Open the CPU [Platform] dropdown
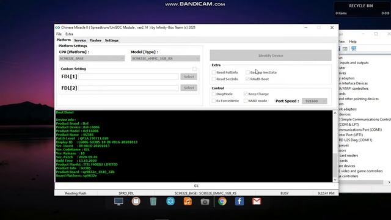Image resolution: width=391 pixels, height=220 pixels. 92,59
